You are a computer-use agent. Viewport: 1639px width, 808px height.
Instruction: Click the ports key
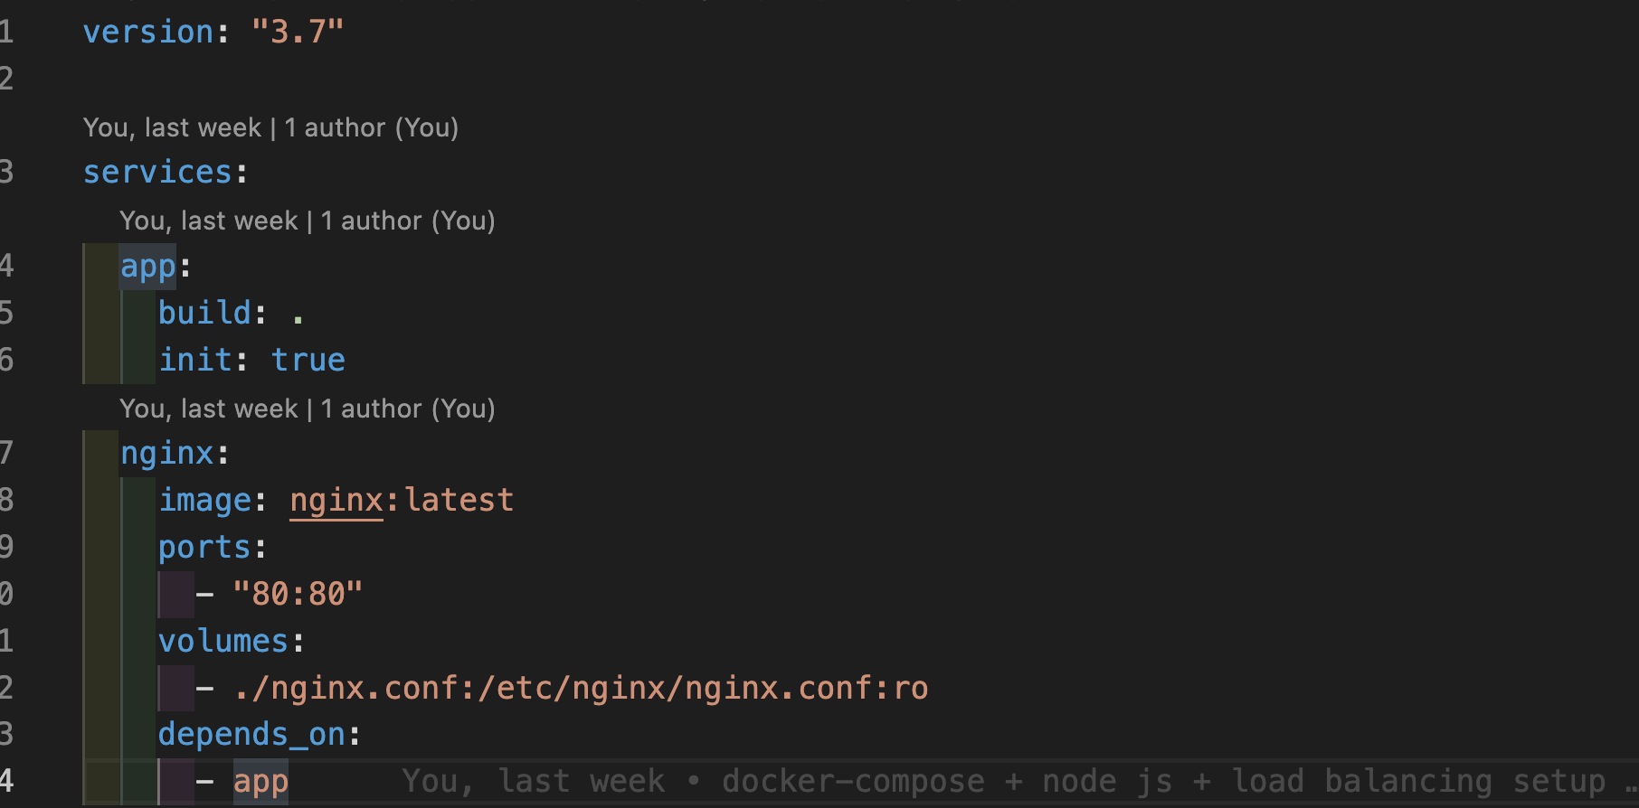204,547
